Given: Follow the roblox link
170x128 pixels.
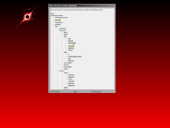Looking at the screenshot, I should pos(66,88).
